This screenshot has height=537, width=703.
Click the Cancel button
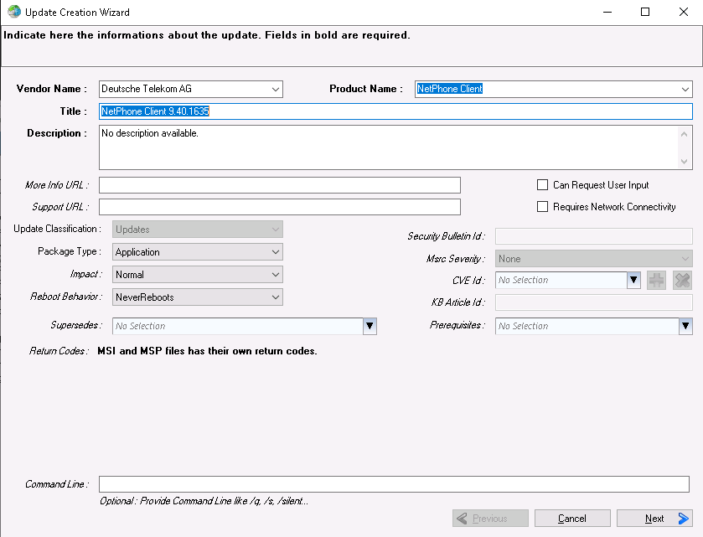point(572,519)
